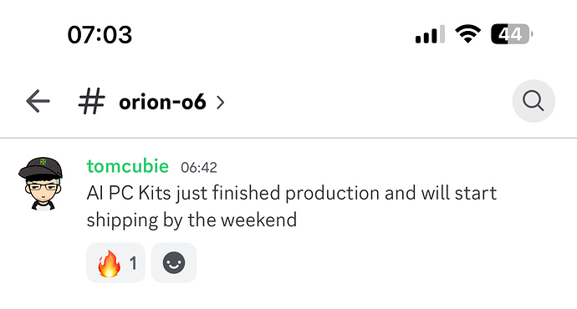The width and height of the screenshot is (577, 309).
Task: Expand channel details via chevron after orion-o6
Action: 220,103
